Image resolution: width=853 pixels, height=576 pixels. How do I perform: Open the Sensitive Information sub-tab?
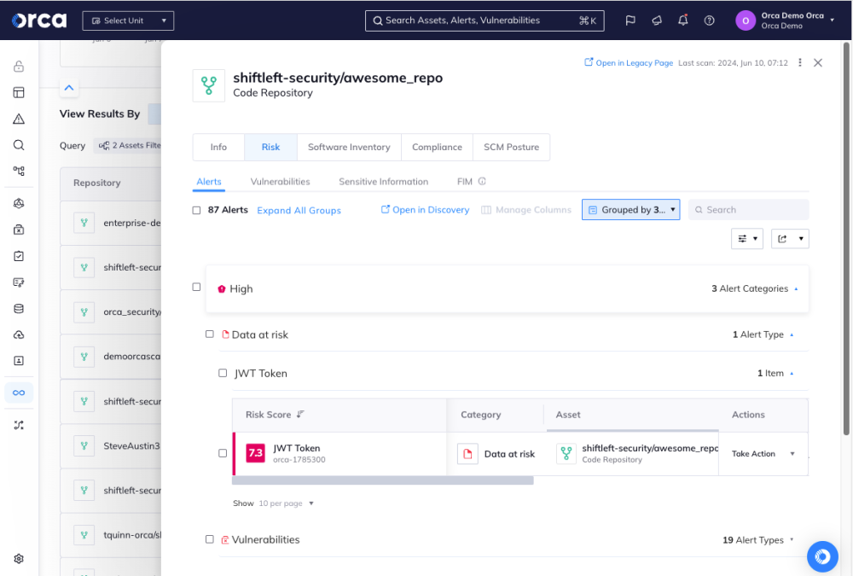(384, 181)
